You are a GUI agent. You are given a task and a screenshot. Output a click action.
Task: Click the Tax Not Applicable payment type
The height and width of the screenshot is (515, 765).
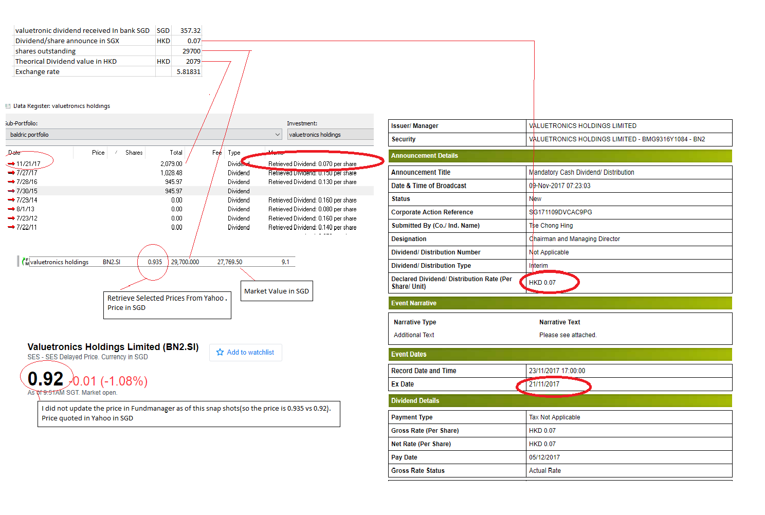[x=554, y=417]
